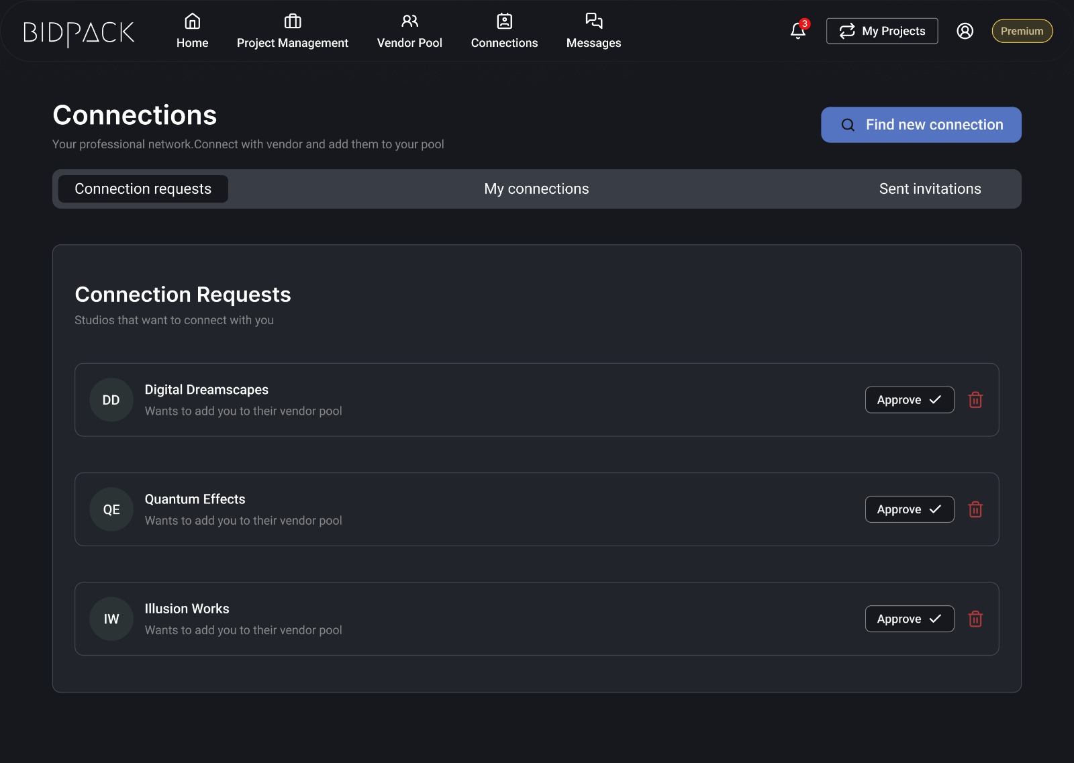
Task: Click the IW avatar for Illusion Works
Action: click(111, 619)
